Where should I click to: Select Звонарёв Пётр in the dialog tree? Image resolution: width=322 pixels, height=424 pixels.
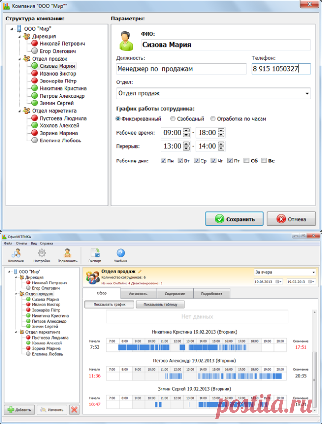click(58, 81)
